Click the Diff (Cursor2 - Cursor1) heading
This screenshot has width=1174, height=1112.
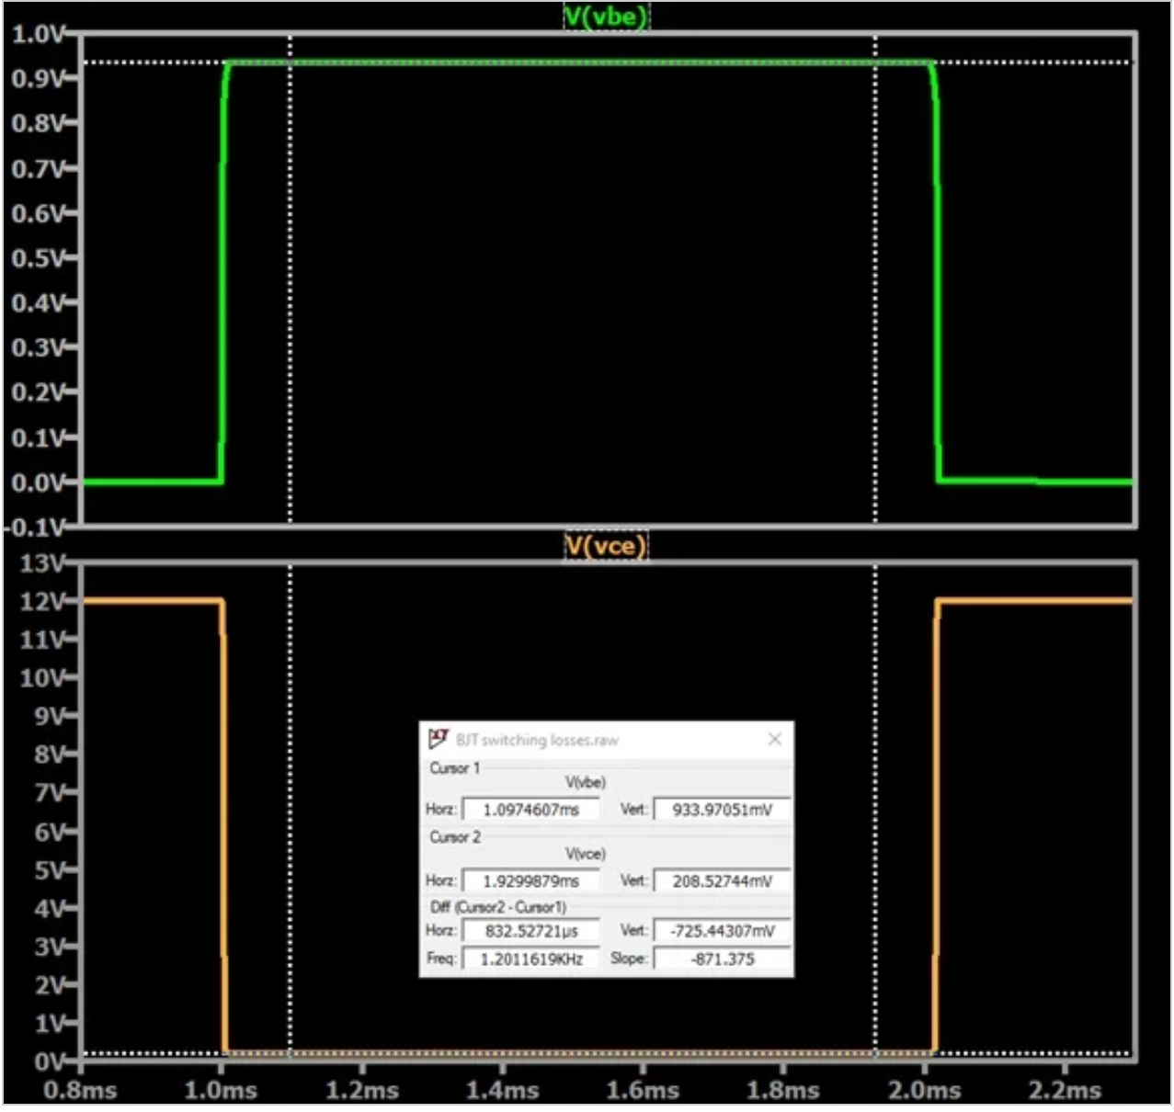point(497,907)
